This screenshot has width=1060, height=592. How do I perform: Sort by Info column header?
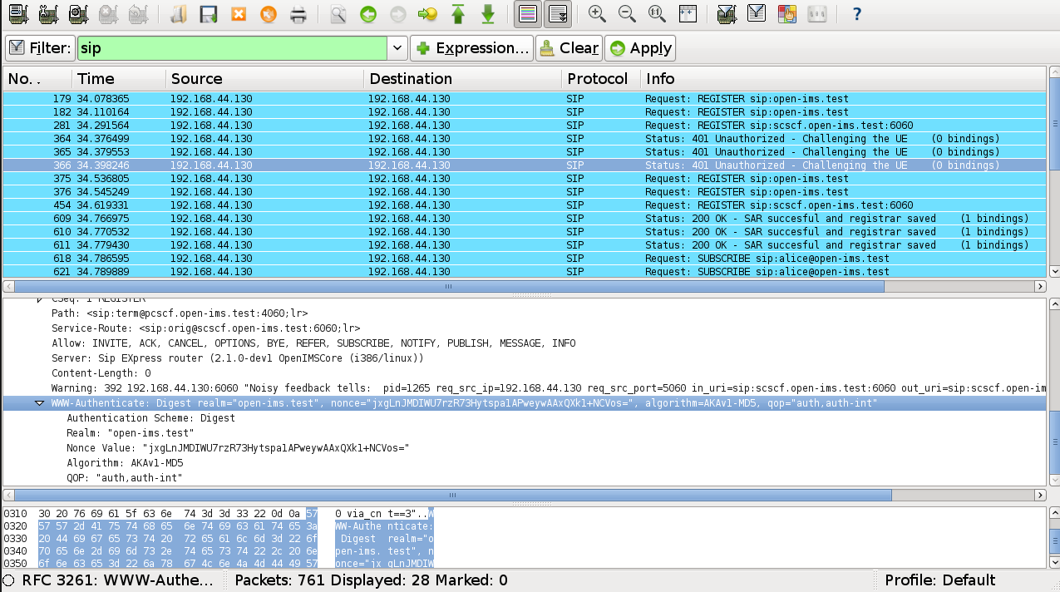click(x=843, y=79)
